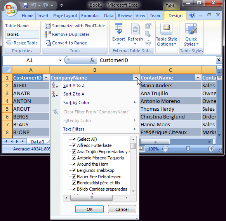Open the CustomerID filter dropdown
Viewport: 226px width, 221px height.
[46, 78]
